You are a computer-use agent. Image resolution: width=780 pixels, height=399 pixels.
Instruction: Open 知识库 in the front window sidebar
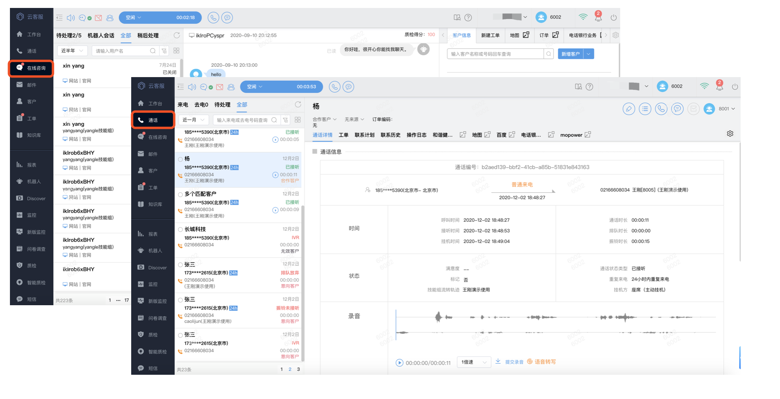point(150,204)
